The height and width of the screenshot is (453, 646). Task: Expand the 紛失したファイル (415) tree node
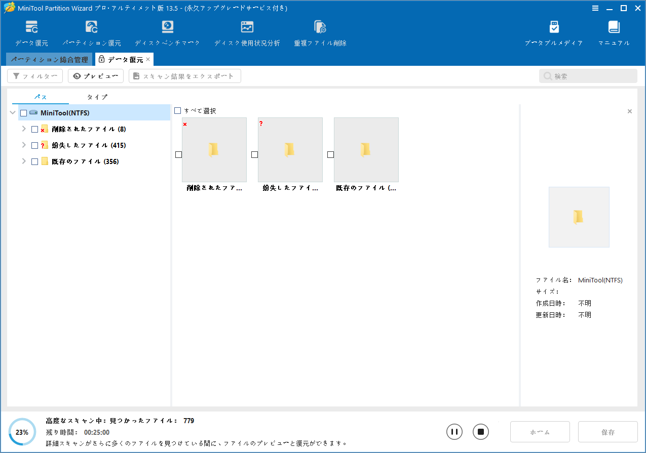coord(23,145)
